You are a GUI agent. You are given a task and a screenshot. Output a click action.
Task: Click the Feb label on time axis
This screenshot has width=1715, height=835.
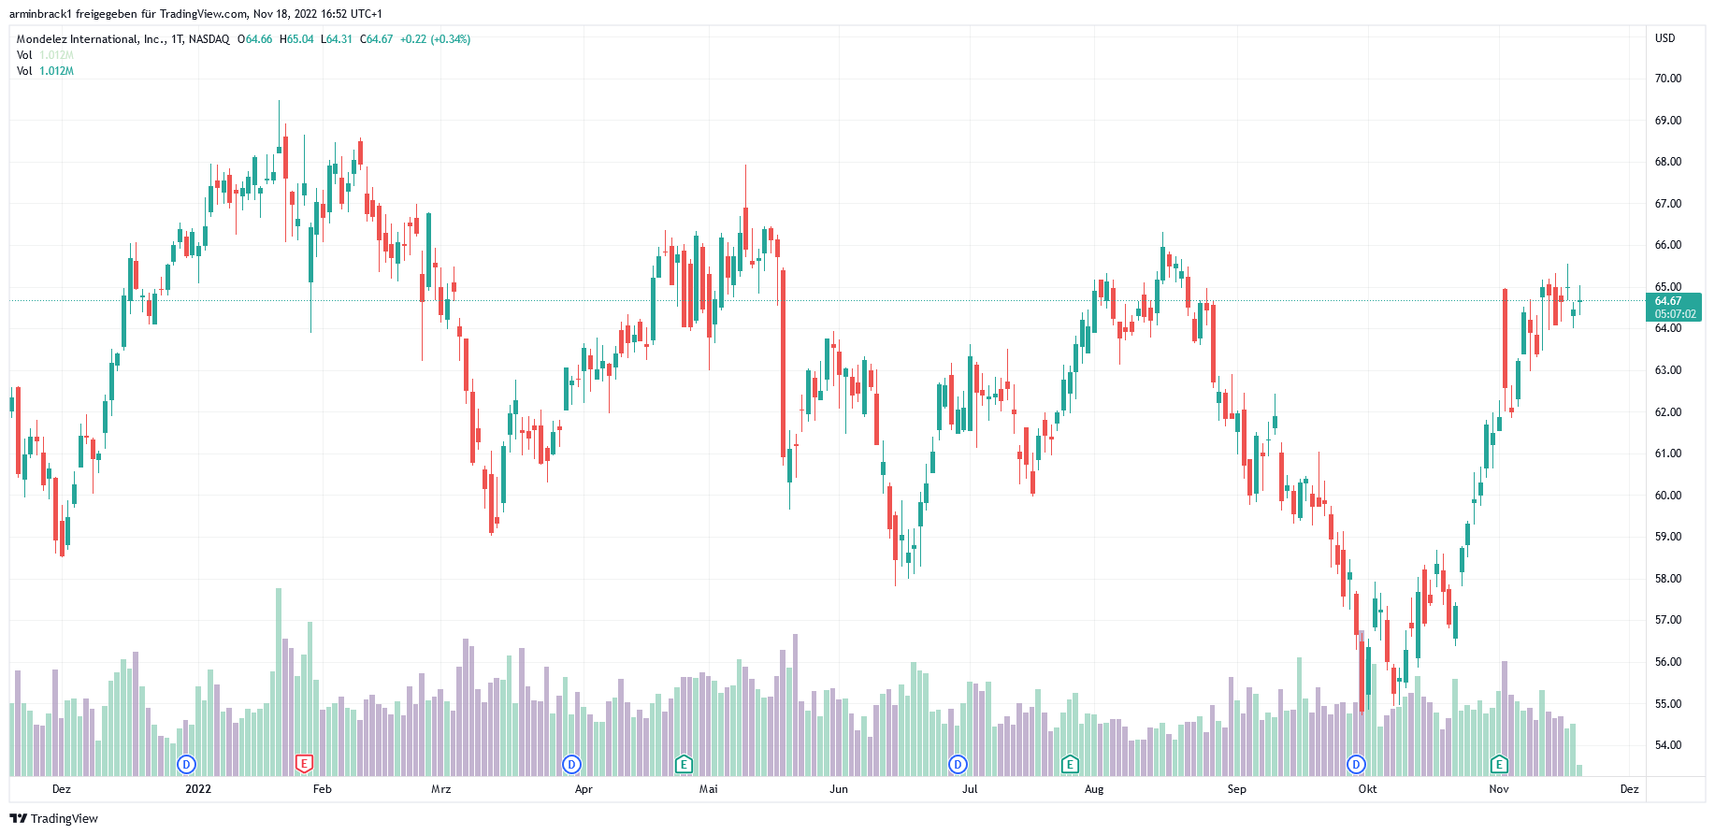click(x=323, y=789)
